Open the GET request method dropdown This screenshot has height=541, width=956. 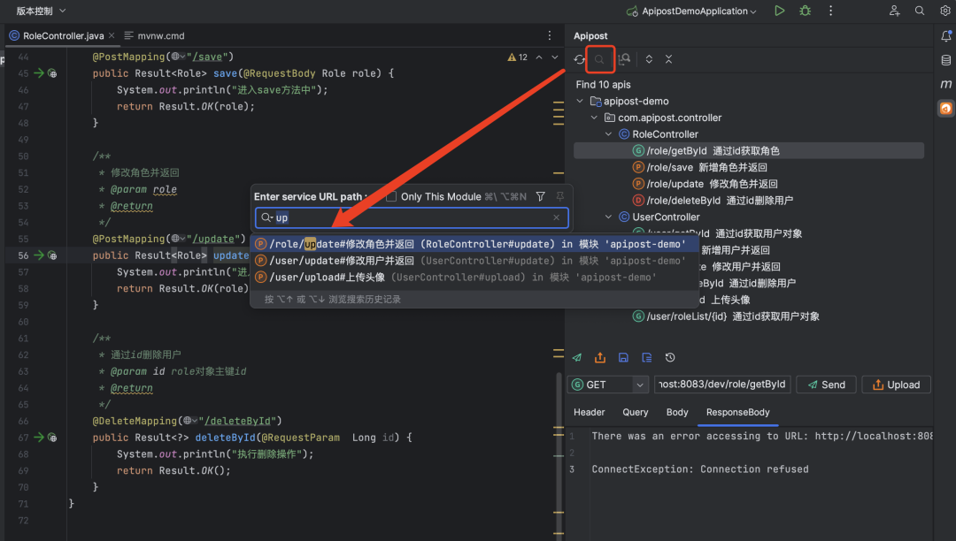[x=608, y=385]
